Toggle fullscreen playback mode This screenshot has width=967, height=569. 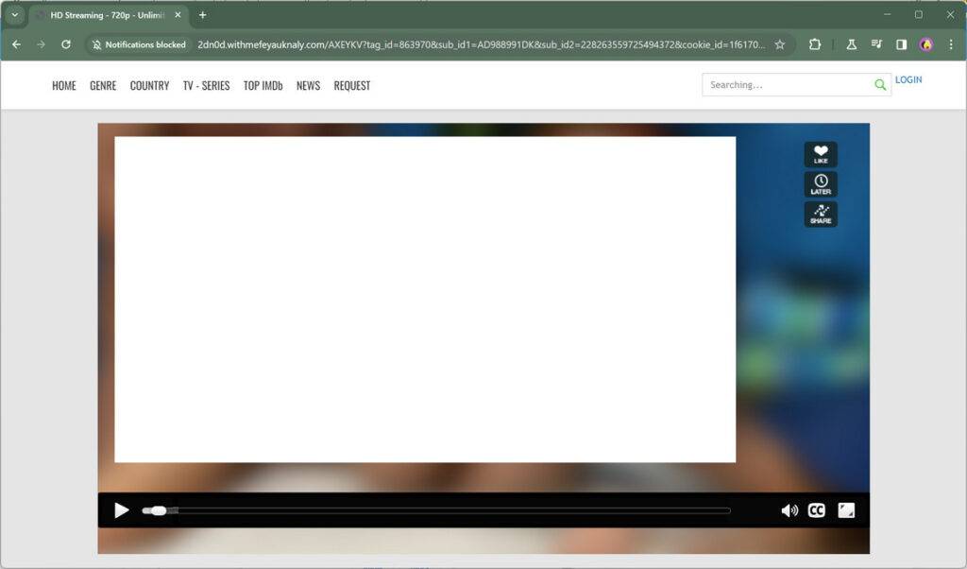[846, 510]
